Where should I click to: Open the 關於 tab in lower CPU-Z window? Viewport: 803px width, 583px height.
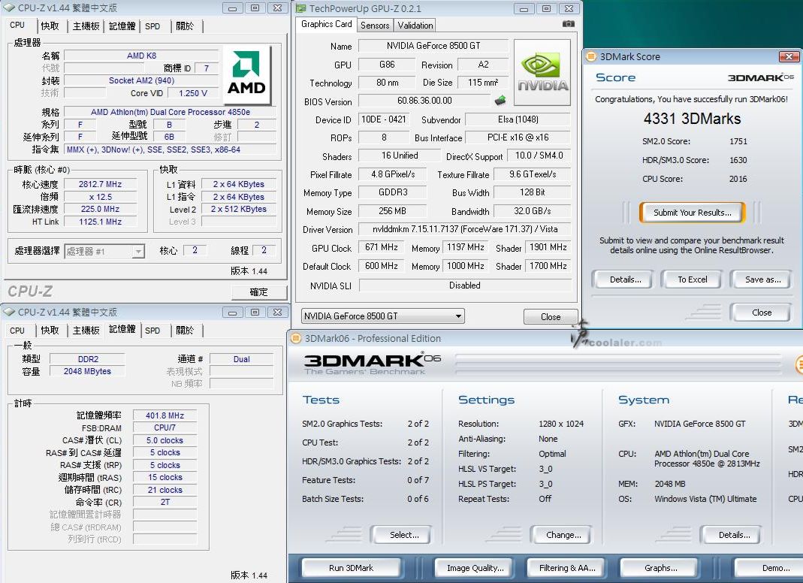click(x=185, y=331)
